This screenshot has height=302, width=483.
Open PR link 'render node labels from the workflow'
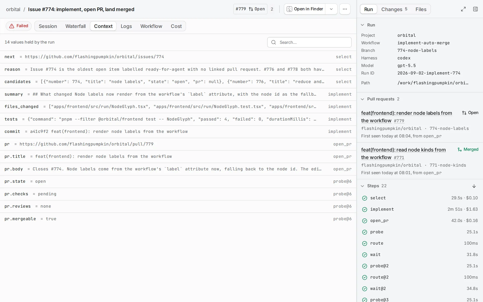[x=407, y=117]
